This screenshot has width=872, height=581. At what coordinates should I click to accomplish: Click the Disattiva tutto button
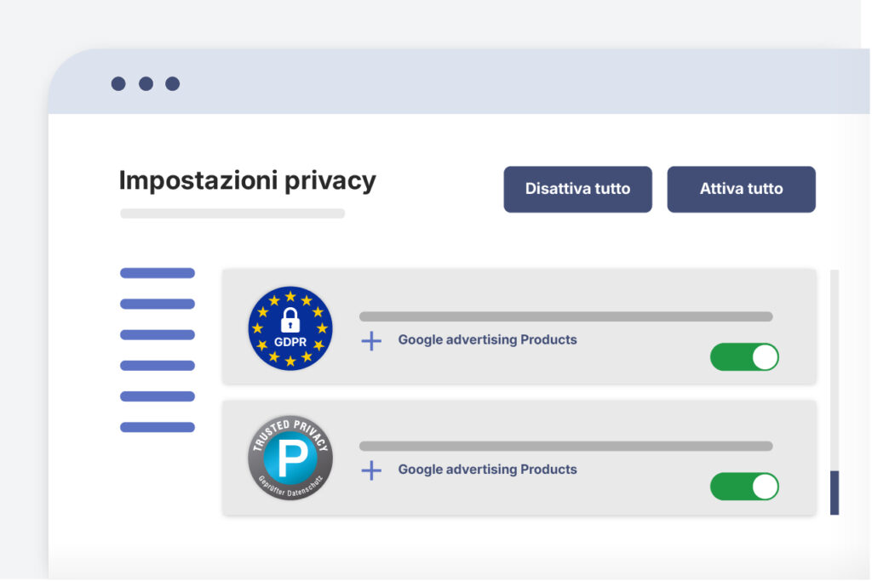pyautogui.click(x=578, y=190)
